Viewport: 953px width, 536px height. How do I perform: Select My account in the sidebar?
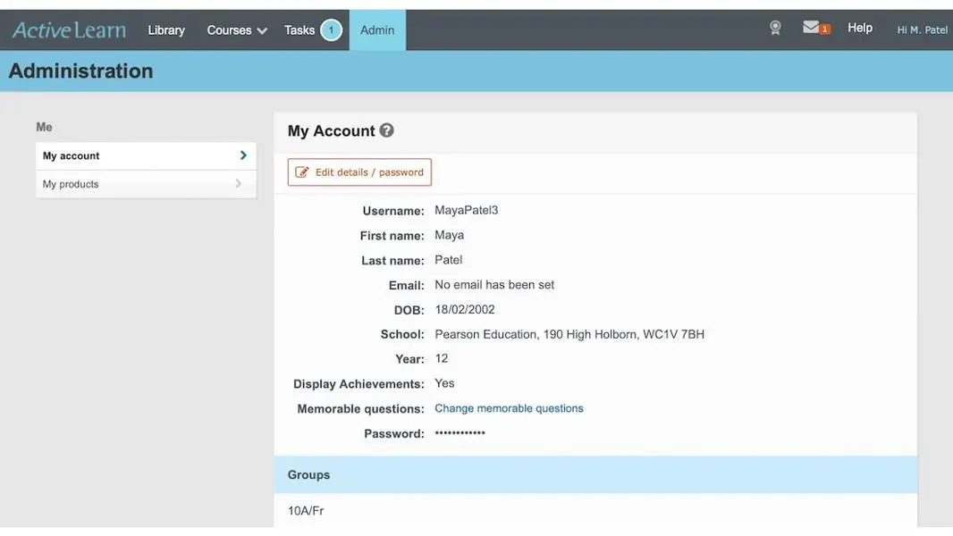[71, 155]
